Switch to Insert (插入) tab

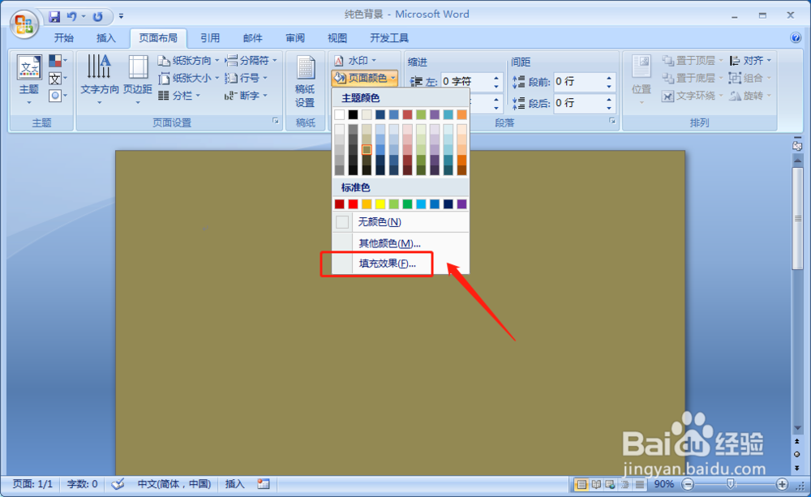[x=106, y=38]
